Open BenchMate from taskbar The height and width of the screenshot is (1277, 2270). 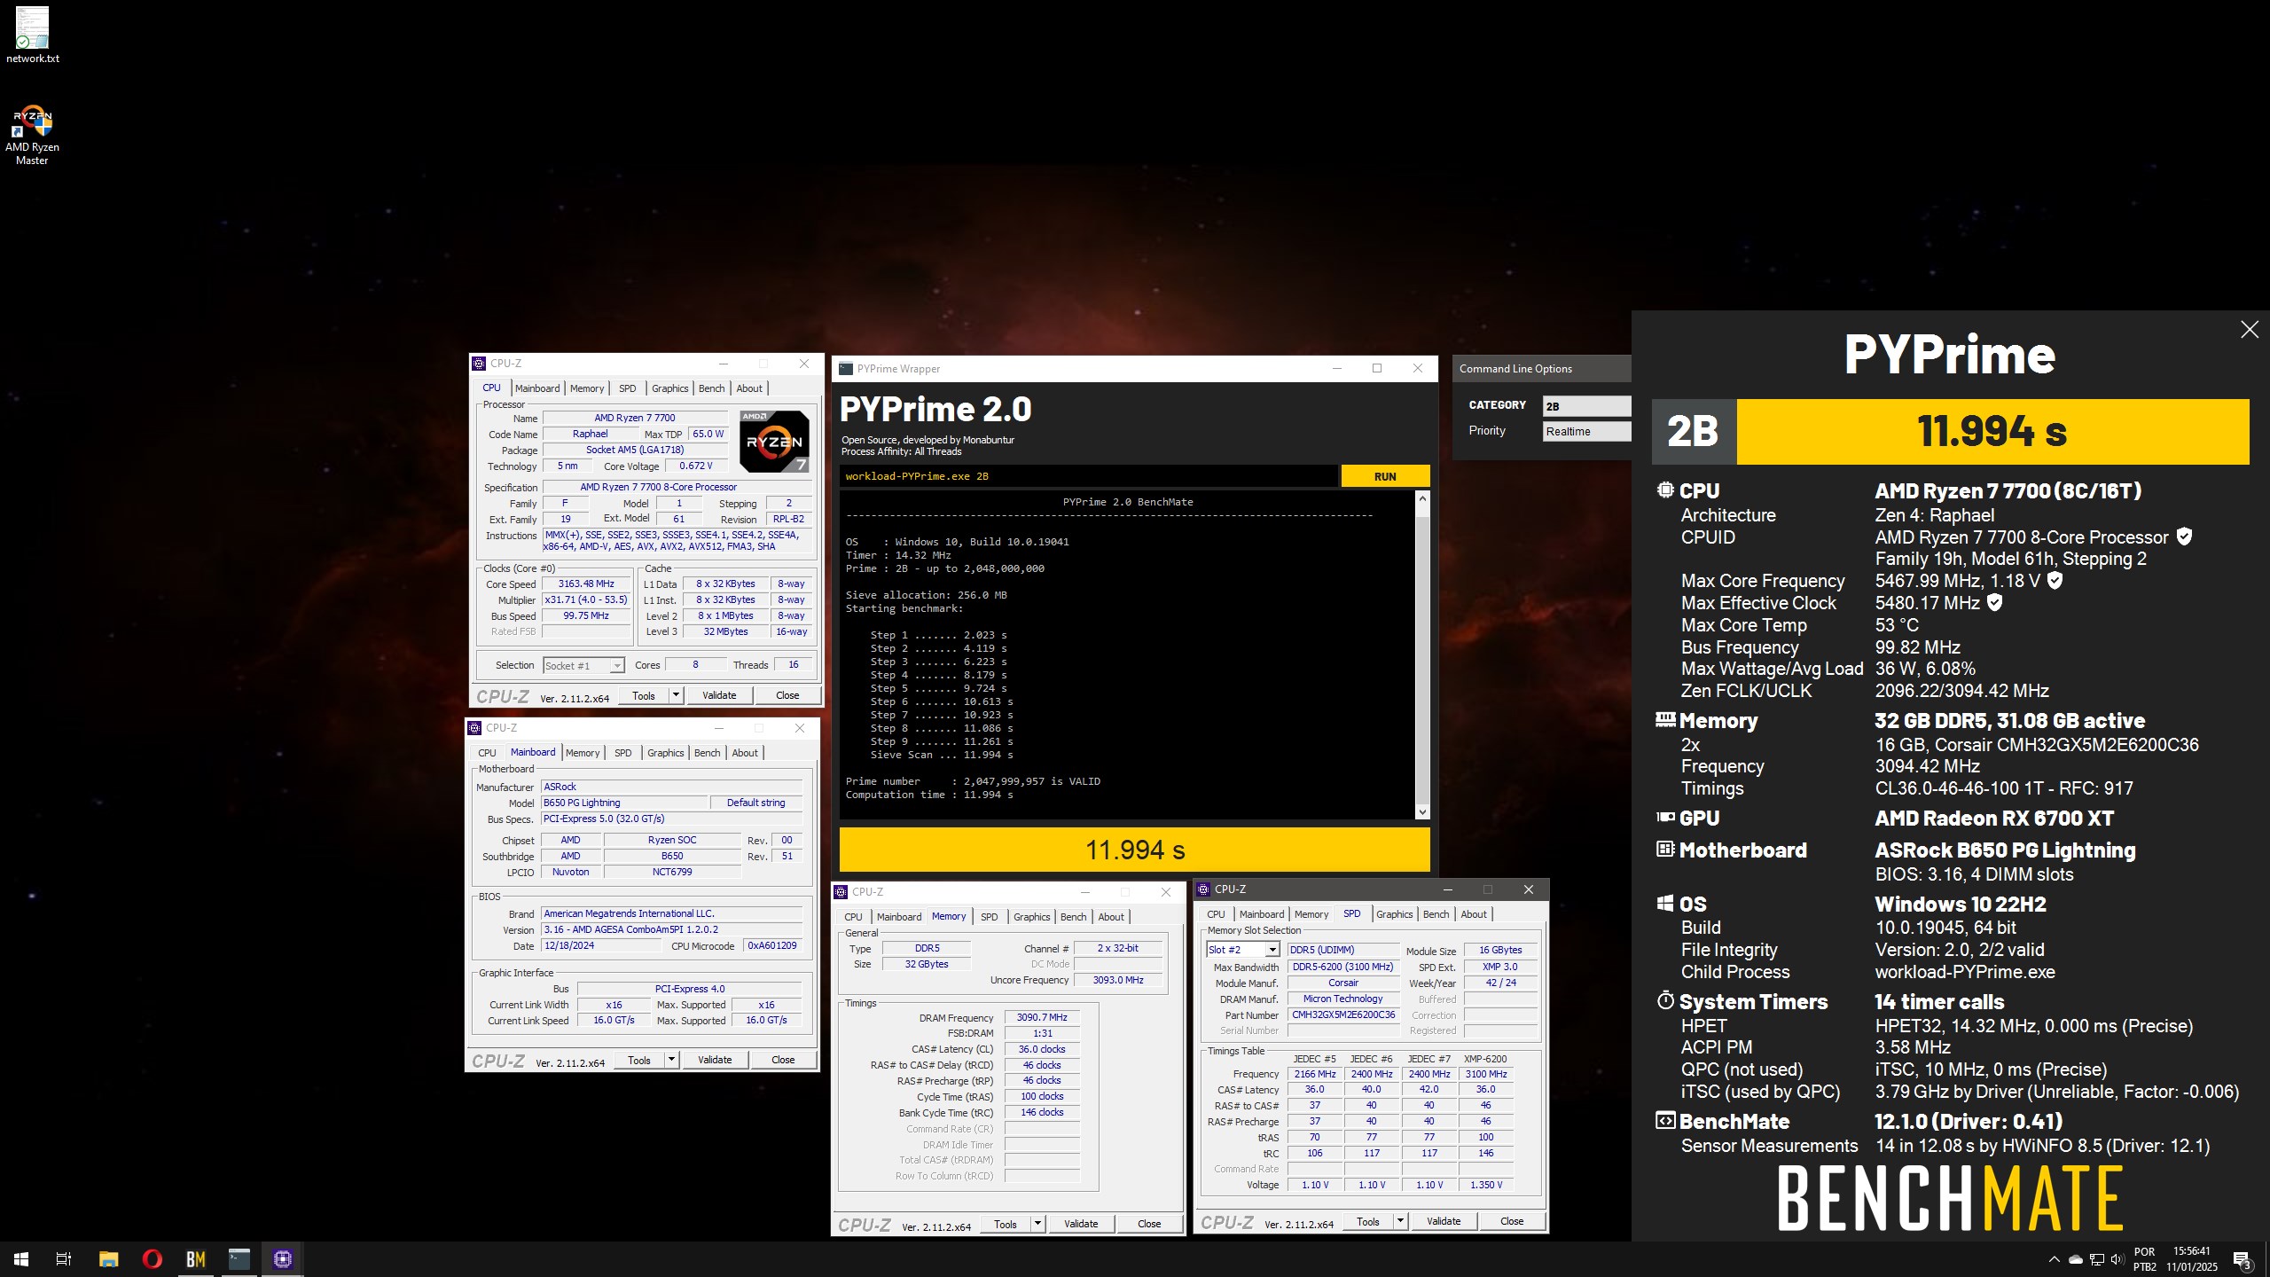click(x=195, y=1258)
